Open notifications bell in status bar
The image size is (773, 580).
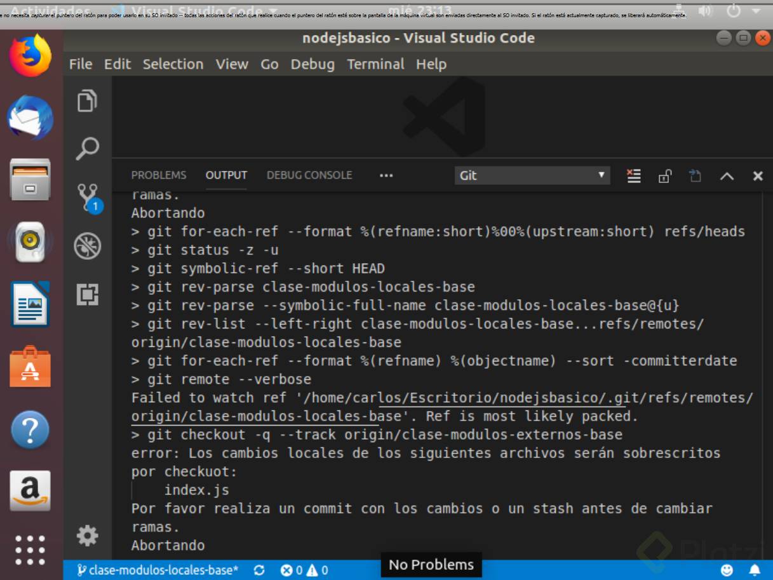pos(755,570)
